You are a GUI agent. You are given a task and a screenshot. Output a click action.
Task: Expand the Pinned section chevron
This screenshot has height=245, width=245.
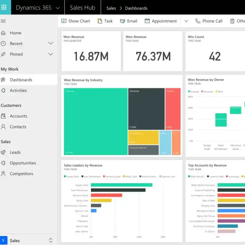click(x=51, y=54)
